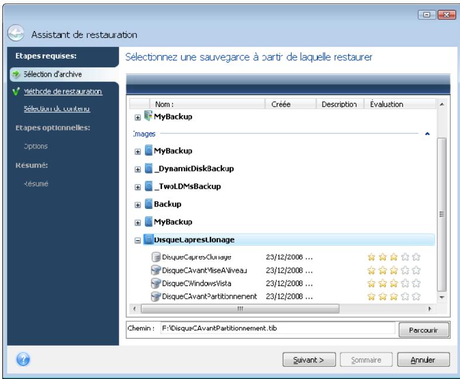460x379 pixels.
Task: Open the Options step in the sidebar
Action: click(x=36, y=146)
